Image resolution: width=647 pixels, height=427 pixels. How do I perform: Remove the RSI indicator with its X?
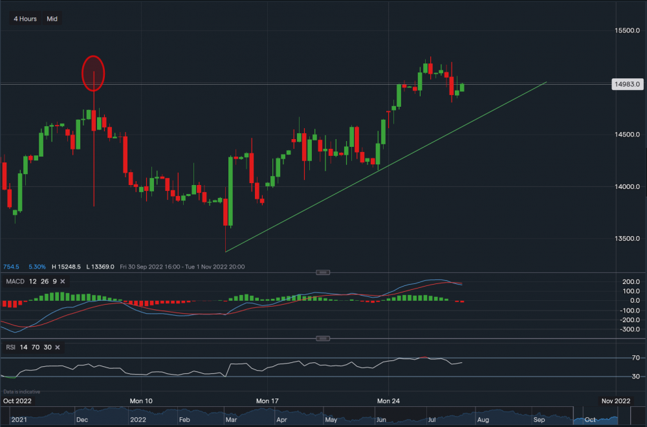tap(57, 347)
